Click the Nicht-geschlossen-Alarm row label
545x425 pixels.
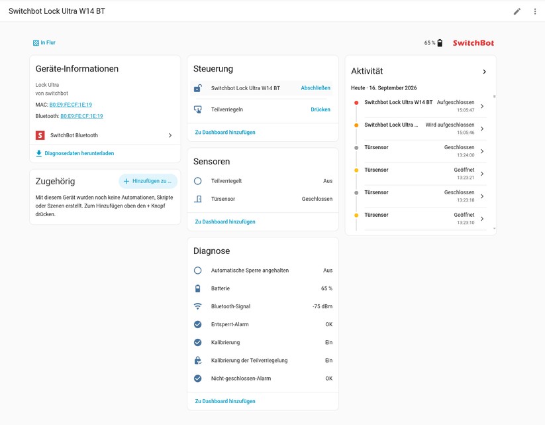[x=241, y=379]
